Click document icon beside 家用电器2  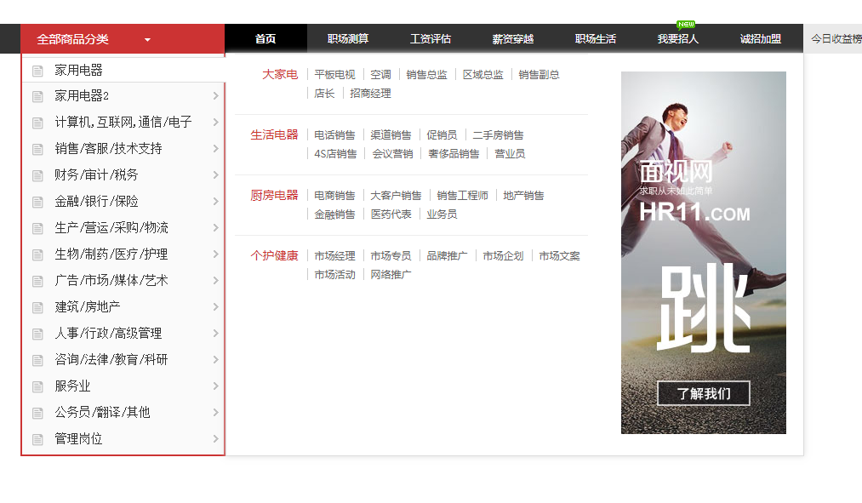point(37,96)
